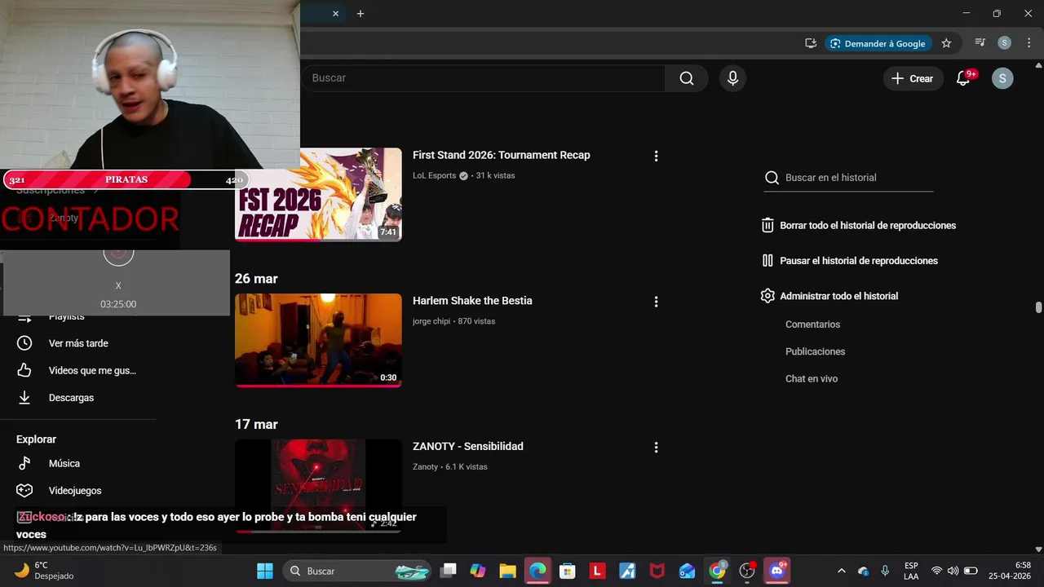This screenshot has height=587, width=1044.
Task: Open the ZANOTY - Sensibilidad title
Action: [468, 447]
